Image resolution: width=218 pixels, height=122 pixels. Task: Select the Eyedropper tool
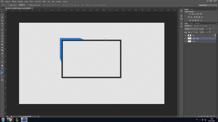coord(2,26)
